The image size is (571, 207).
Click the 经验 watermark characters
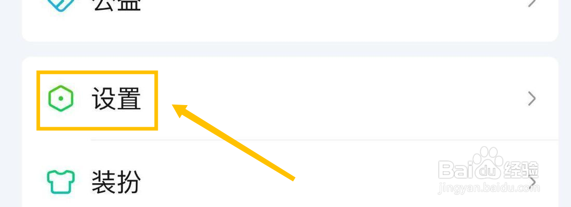coord(521,169)
